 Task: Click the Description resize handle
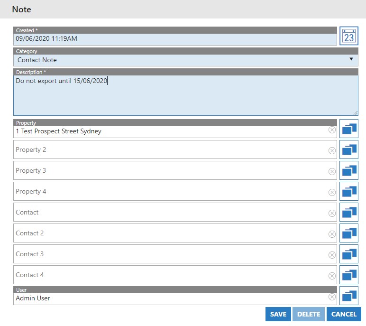point(355,112)
